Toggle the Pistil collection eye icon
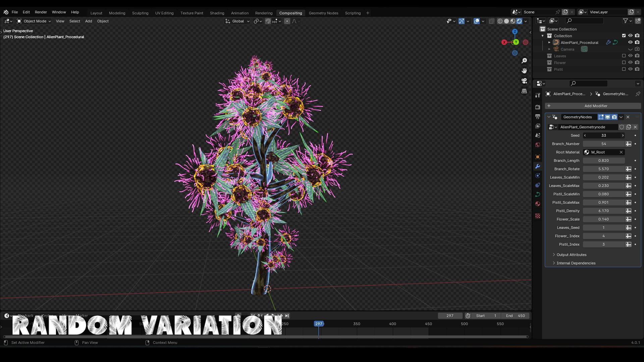Screen dimensions: 644x362 coord(630,69)
